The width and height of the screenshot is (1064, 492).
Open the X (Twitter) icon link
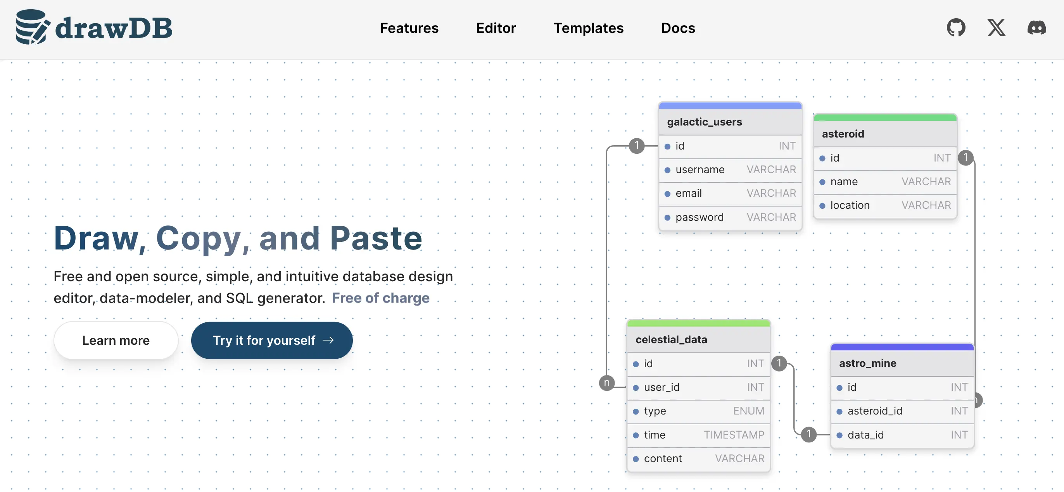pyautogui.click(x=996, y=28)
